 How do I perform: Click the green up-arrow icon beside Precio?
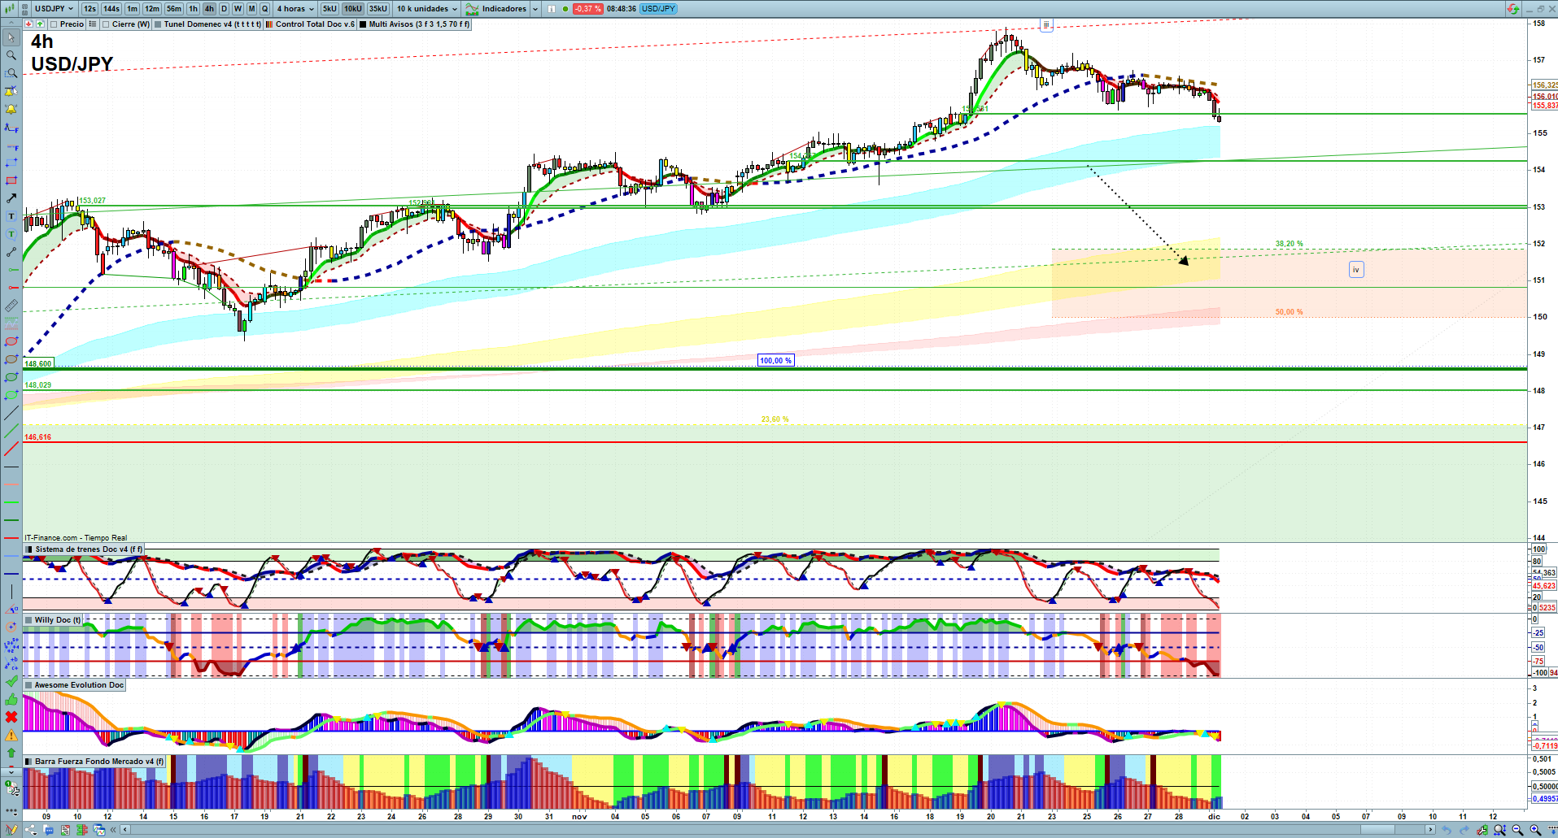(39, 24)
